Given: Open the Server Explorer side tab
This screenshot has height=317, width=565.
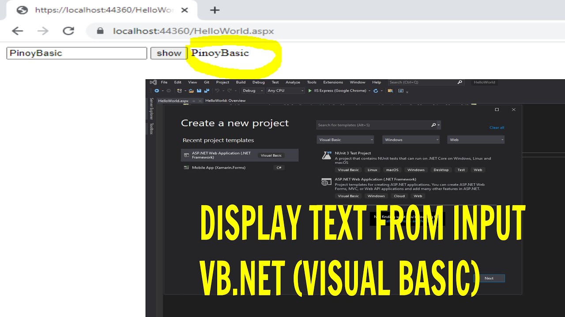Looking at the screenshot, I should point(151,109).
